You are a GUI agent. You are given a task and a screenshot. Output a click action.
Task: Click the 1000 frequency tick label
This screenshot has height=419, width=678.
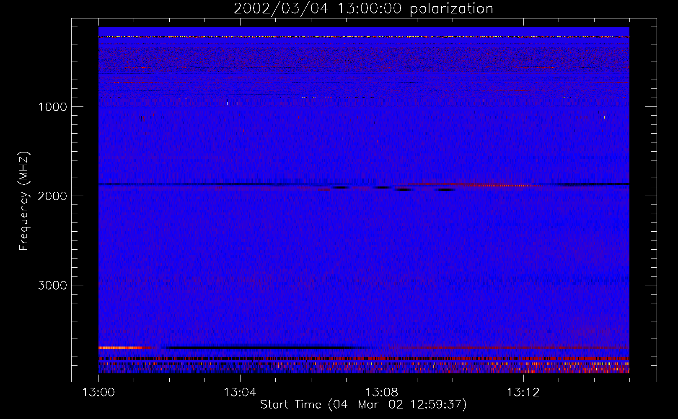point(52,107)
